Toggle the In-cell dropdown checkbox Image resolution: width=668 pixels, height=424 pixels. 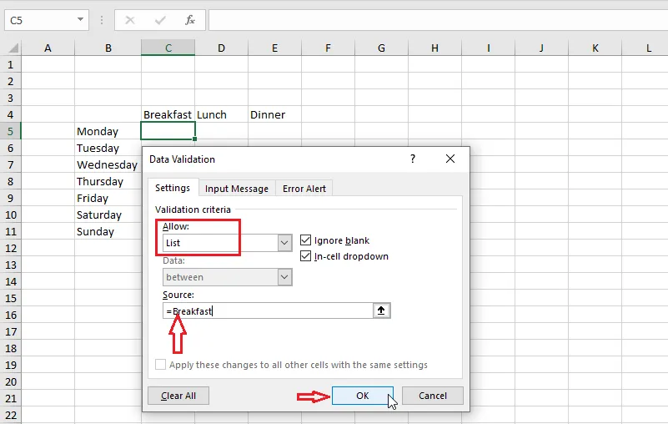click(x=305, y=256)
